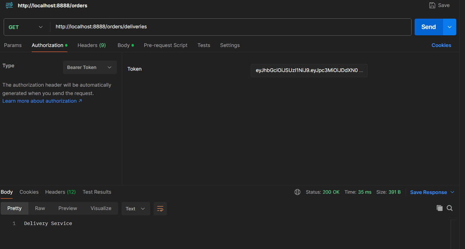Open the request Headers (9) tab
Image resolution: width=465 pixels, height=249 pixels.
(91, 45)
